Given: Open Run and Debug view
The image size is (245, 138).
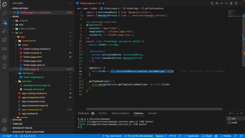Looking at the screenshot, I should [4, 31].
